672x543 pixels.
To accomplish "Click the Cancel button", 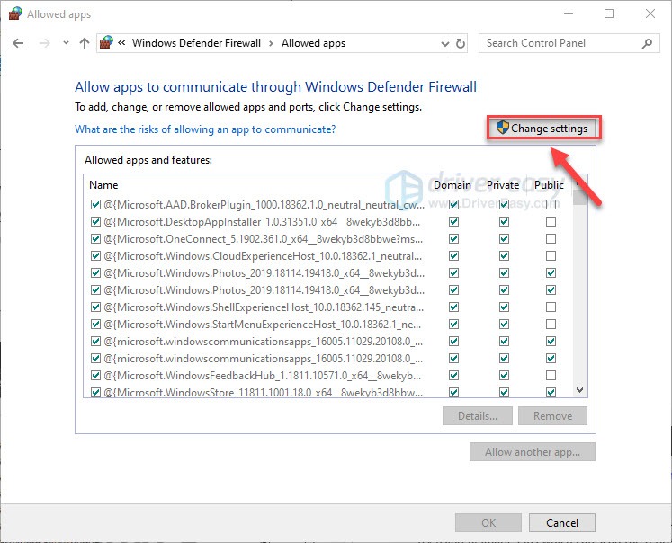I will [562, 523].
